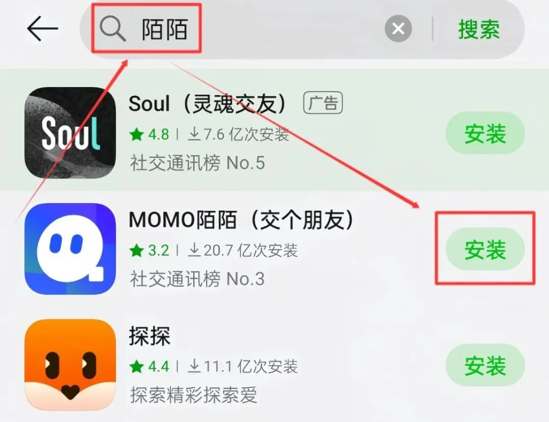Install Soul with 安装 button
Viewport: 549px width, 422px height.
[485, 133]
